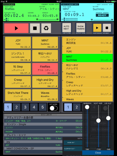Trigger the MINT by Suchmos pad
Viewport: 117px width, 156px height.
pos(45,43)
